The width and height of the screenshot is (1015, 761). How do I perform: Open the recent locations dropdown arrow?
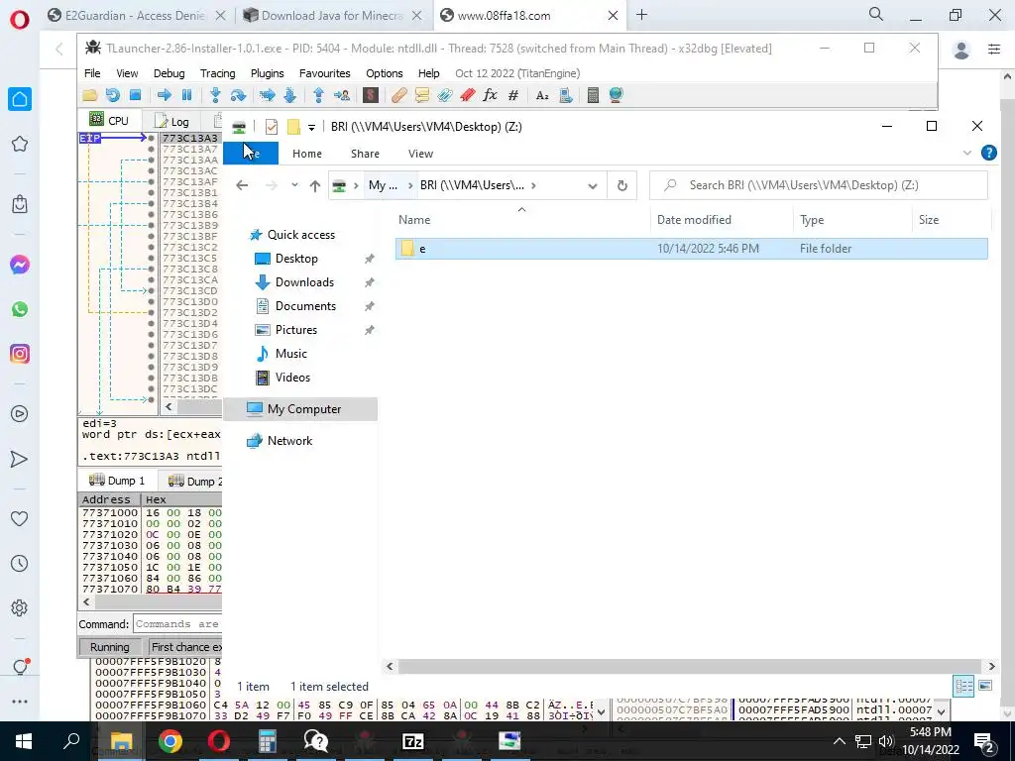(294, 185)
